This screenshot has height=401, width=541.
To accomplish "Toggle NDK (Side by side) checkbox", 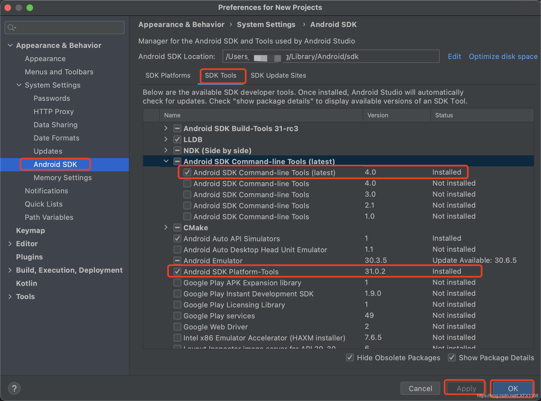I will click(x=177, y=151).
